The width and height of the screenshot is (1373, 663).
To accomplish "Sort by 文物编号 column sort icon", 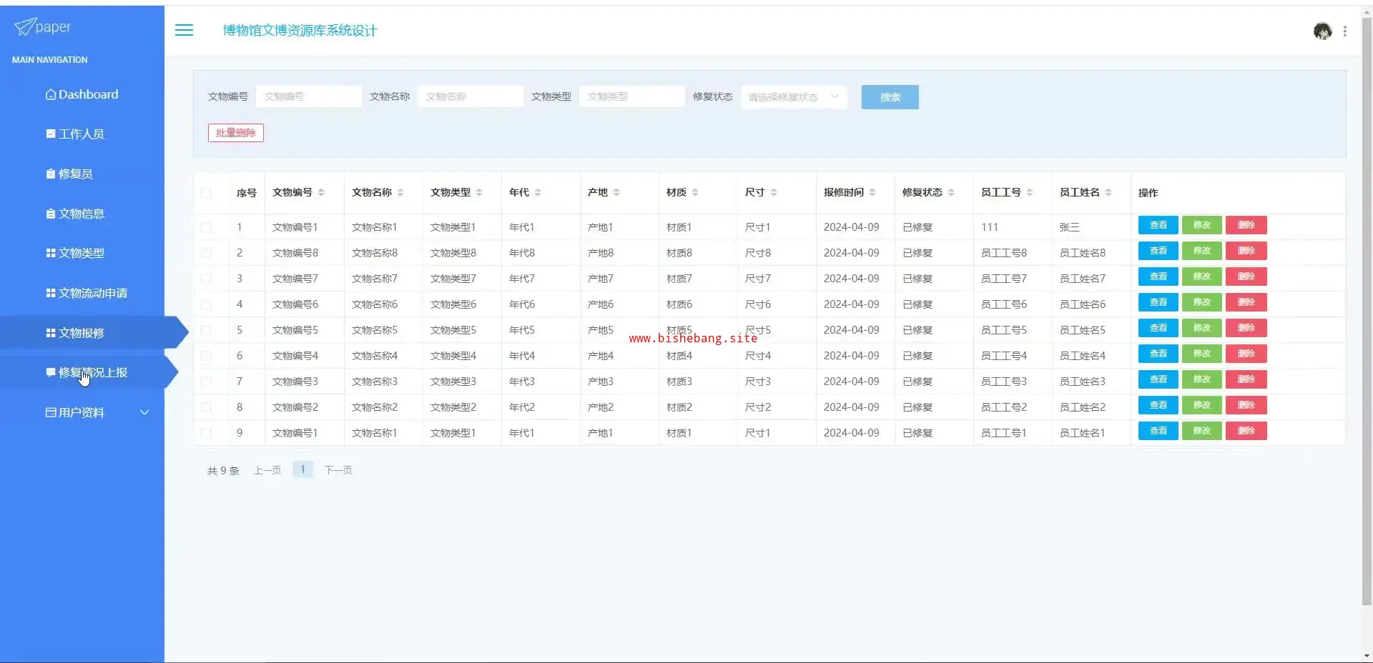I will [321, 192].
